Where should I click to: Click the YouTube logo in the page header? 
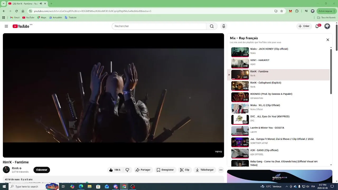(21, 26)
